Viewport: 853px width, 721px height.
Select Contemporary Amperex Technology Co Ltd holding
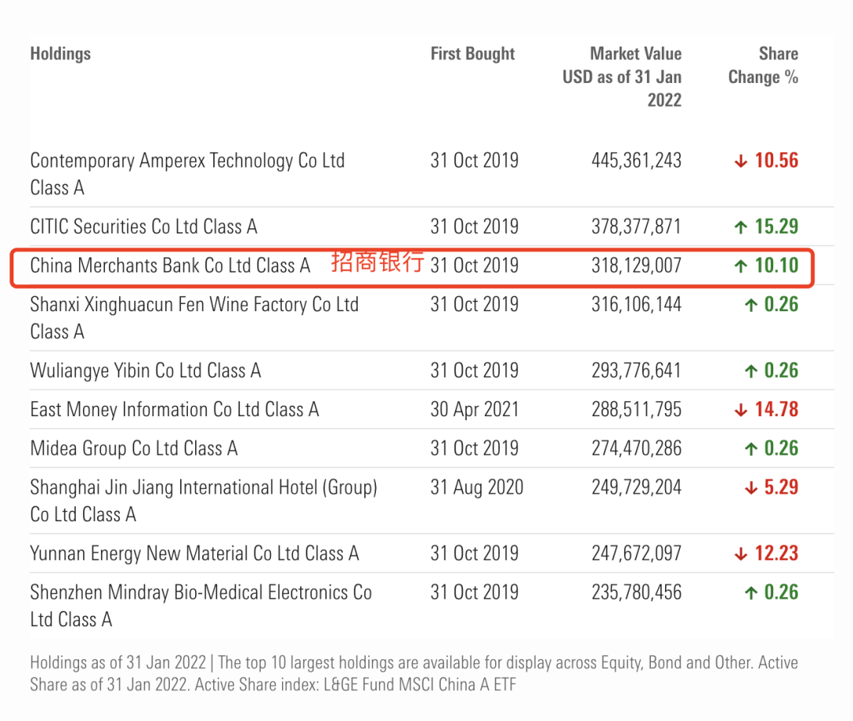(187, 174)
